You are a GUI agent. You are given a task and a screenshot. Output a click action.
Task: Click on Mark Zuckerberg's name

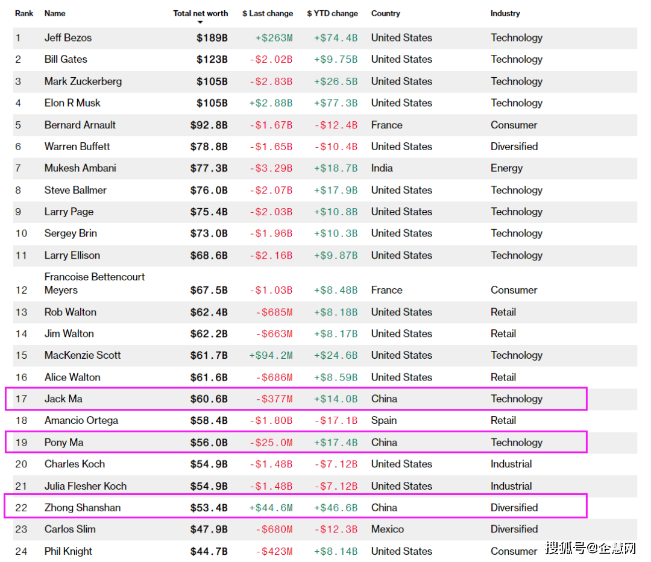click(83, 81)
